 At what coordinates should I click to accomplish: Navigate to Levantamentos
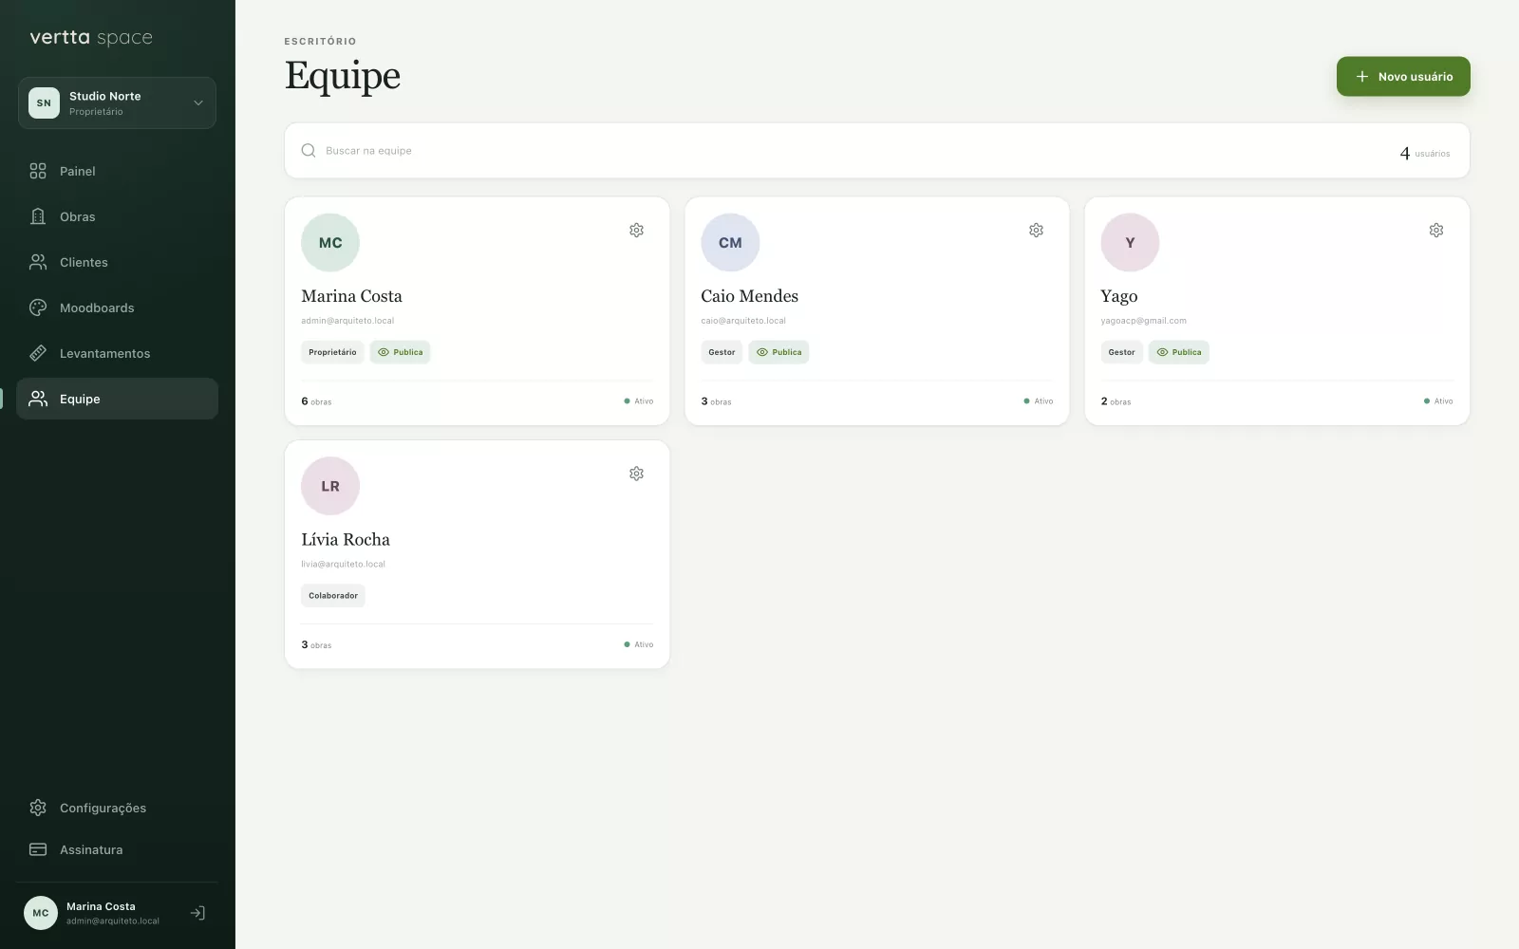pyautogui.click(x=117, y=353)
